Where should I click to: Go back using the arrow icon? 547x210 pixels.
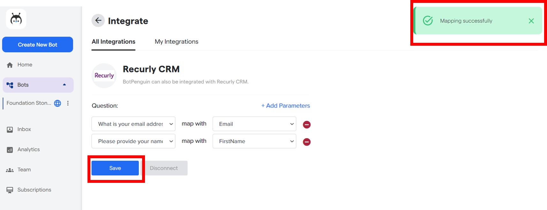98,21
